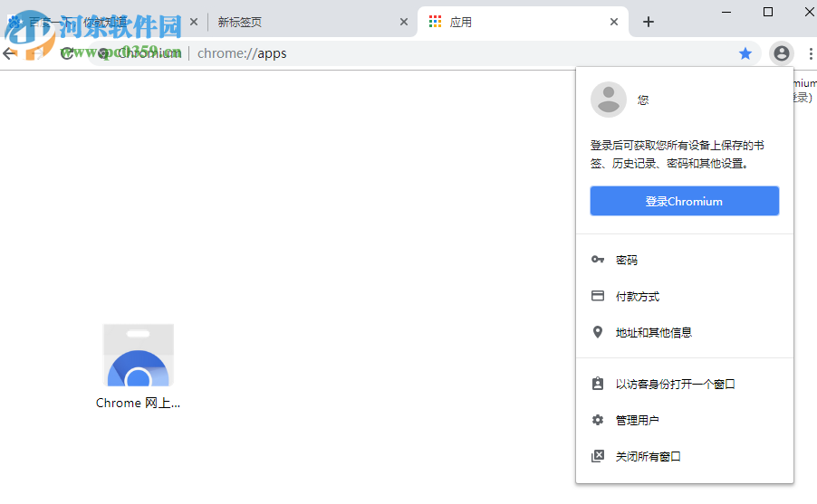Open 付款方式 payment methods

[x=684, y=296]
